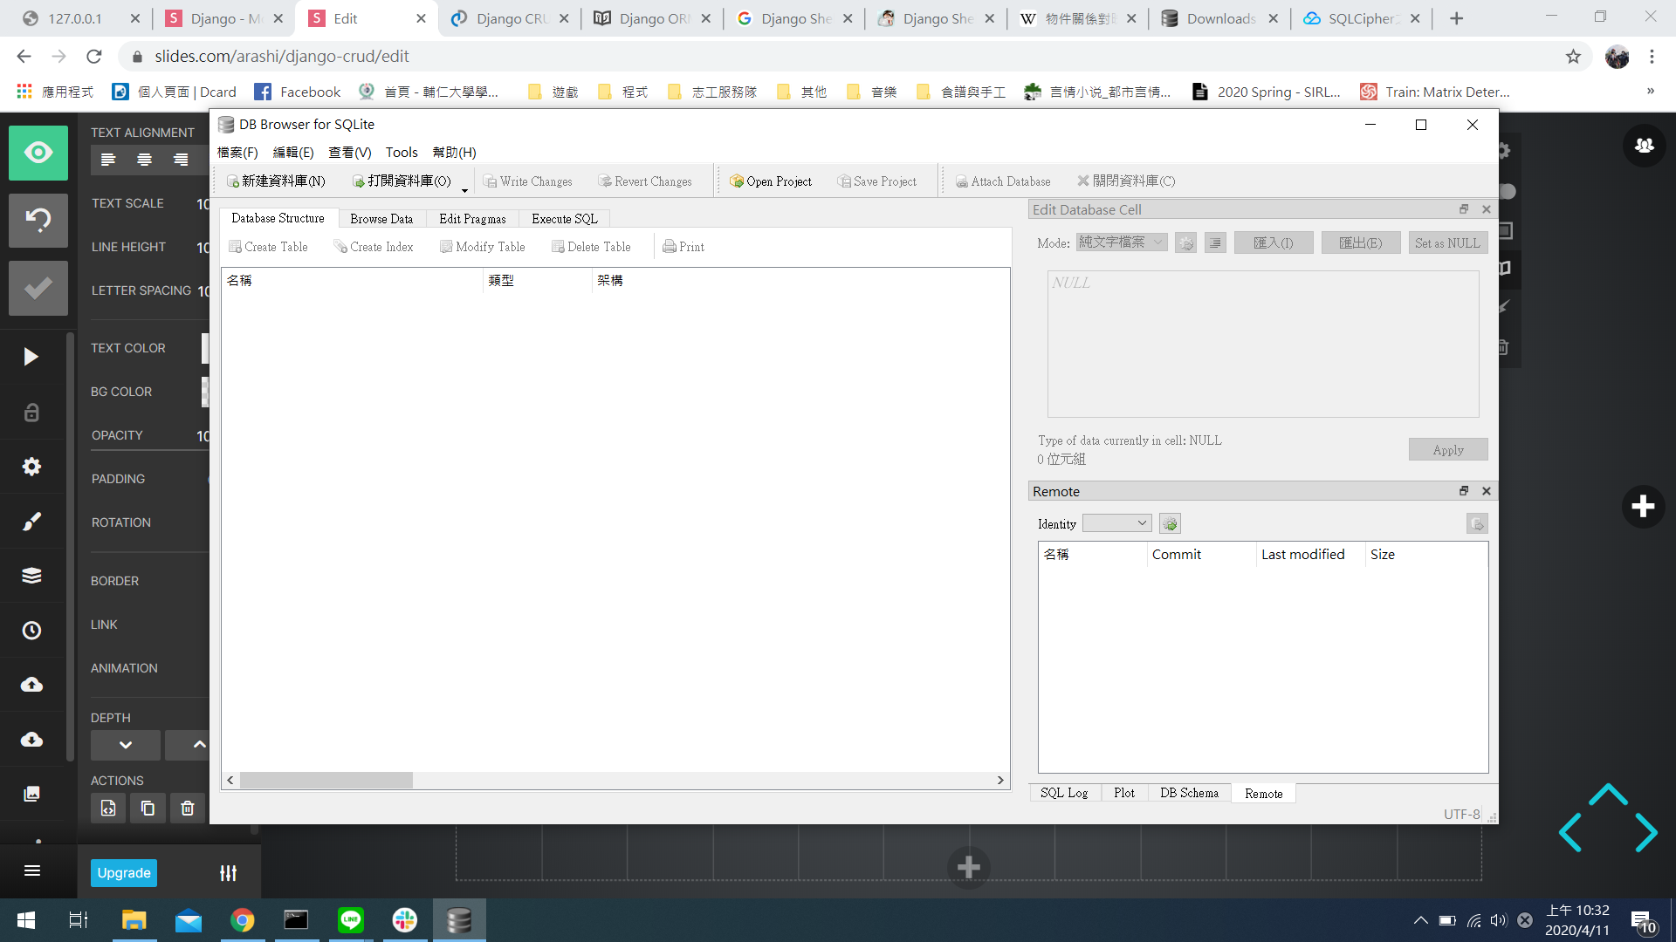The width and height of the screenshot is (1676, 942).
Task: Click the Open Project icon
Action: [x=736, y=181]
